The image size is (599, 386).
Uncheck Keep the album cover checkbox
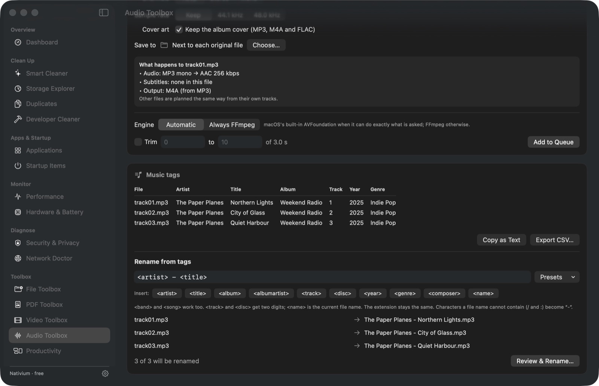coord(179,30)
